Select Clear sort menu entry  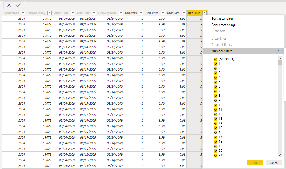click(x=218, y=31)
